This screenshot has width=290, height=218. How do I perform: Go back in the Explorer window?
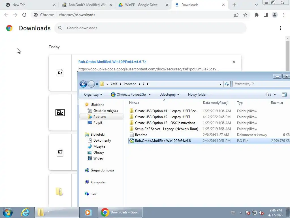coord(84,84)
